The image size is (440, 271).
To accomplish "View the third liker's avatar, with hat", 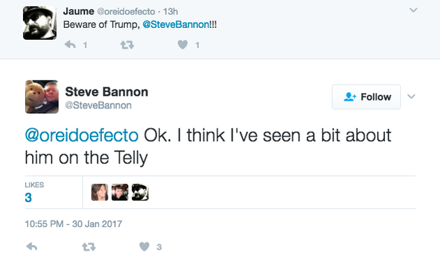I will pos(140,192).
